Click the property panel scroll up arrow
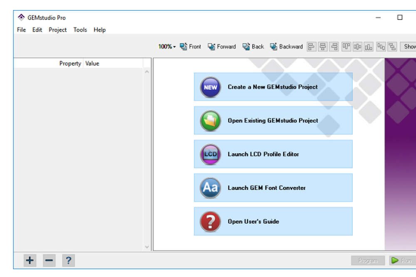 [x=147, y=72]
